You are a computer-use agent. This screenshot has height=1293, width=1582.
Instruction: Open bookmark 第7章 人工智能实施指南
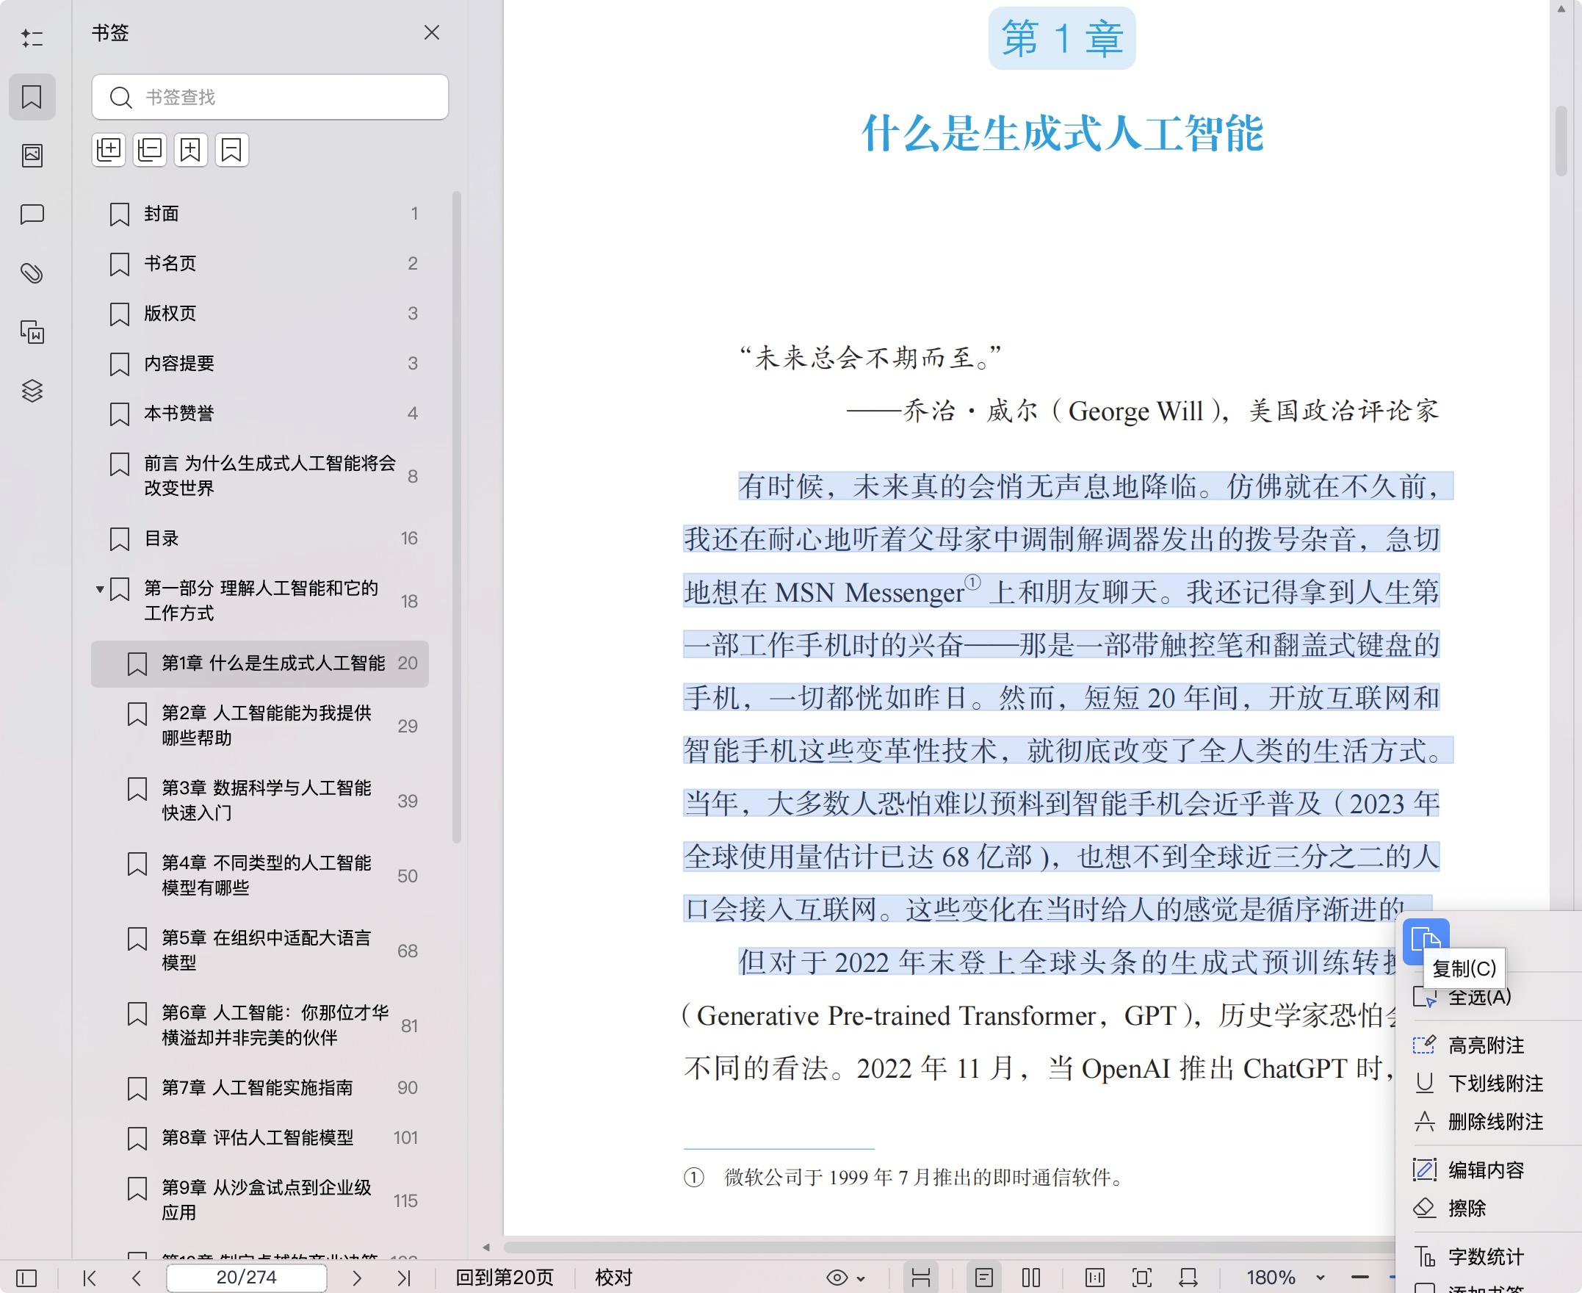(260, 1088)
